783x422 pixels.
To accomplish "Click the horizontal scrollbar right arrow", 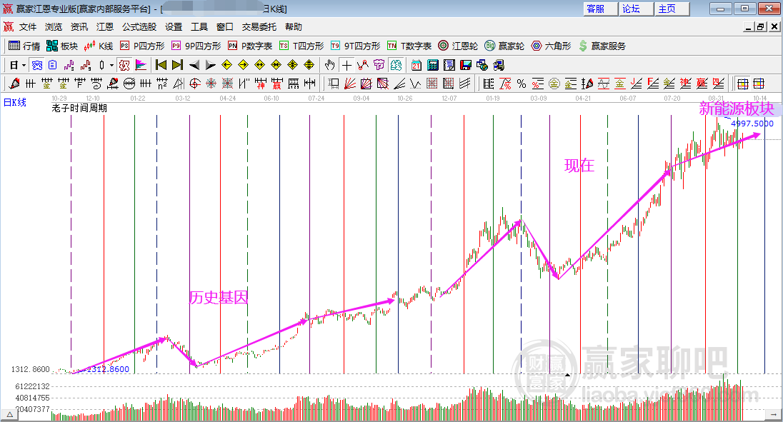I will [774, 415].
